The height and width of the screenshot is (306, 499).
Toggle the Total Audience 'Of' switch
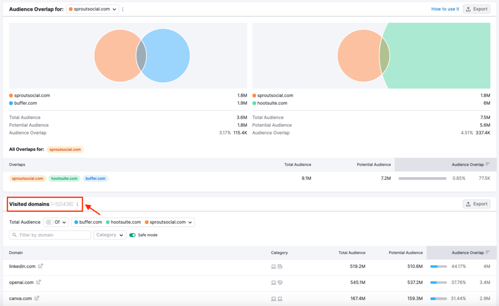click(49, 222)
